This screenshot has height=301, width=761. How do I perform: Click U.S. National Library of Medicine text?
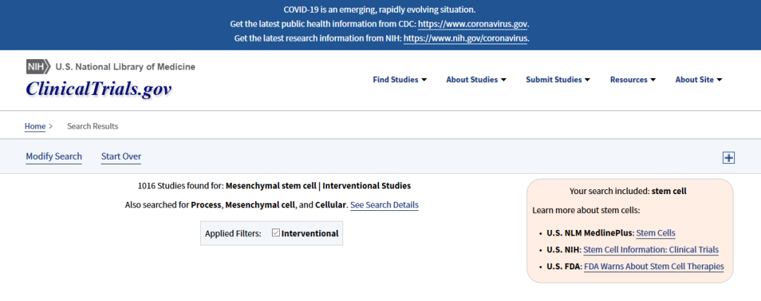tap(125, 67)
